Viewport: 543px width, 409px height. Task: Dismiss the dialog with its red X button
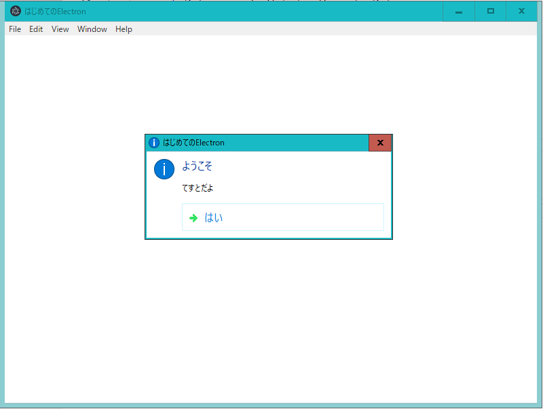[x=380, y=143]
